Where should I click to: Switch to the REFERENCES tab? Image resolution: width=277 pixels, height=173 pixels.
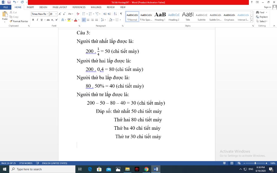coord(79,7)
